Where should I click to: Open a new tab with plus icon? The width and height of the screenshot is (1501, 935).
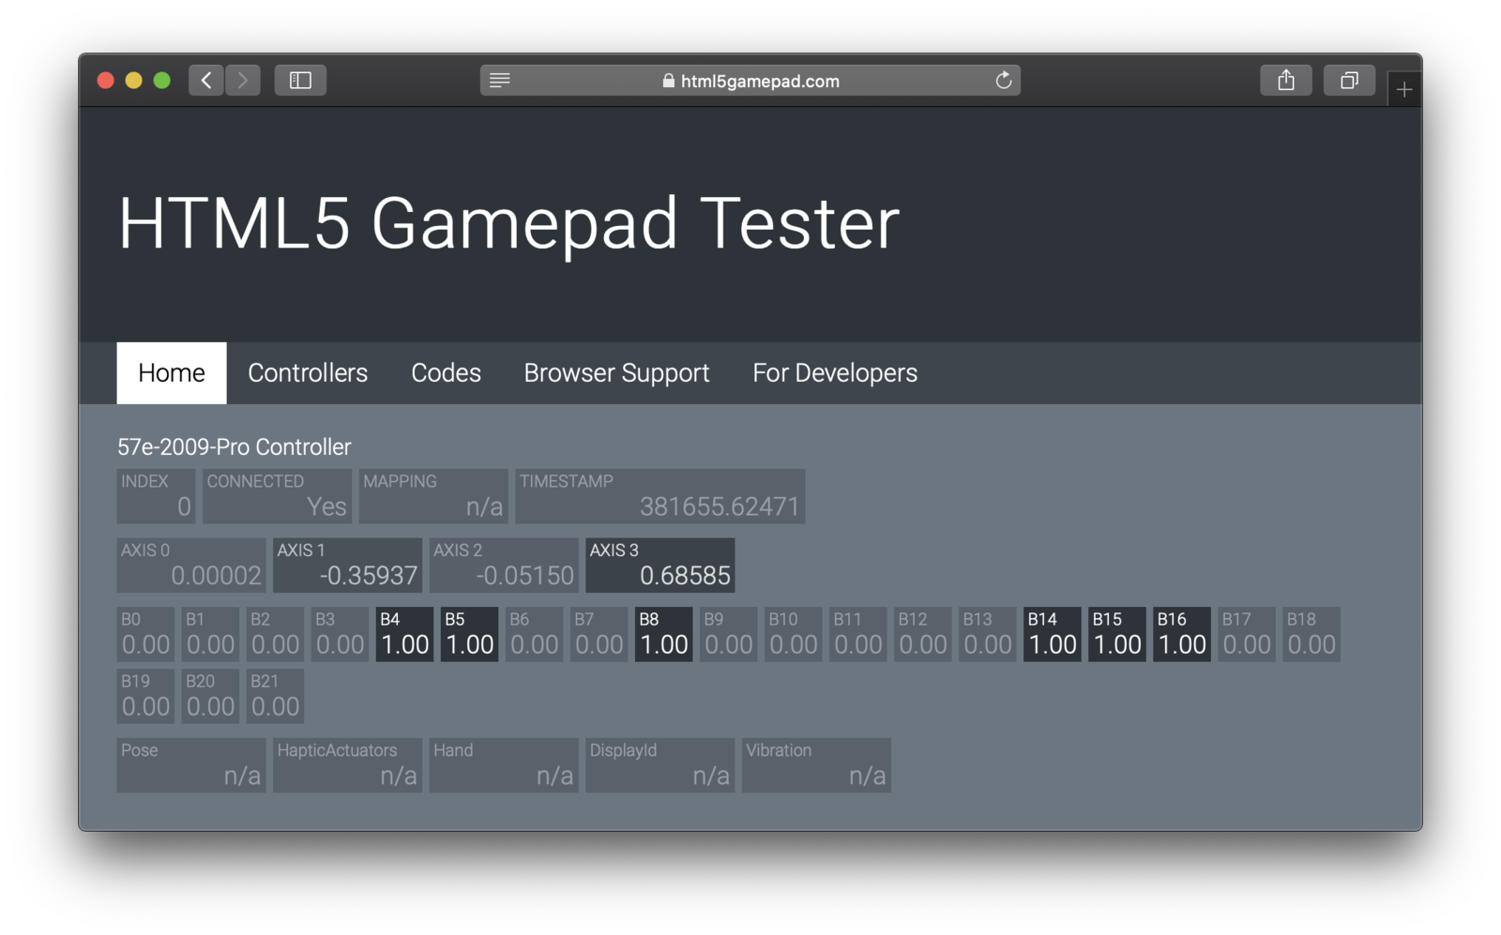1404,90
